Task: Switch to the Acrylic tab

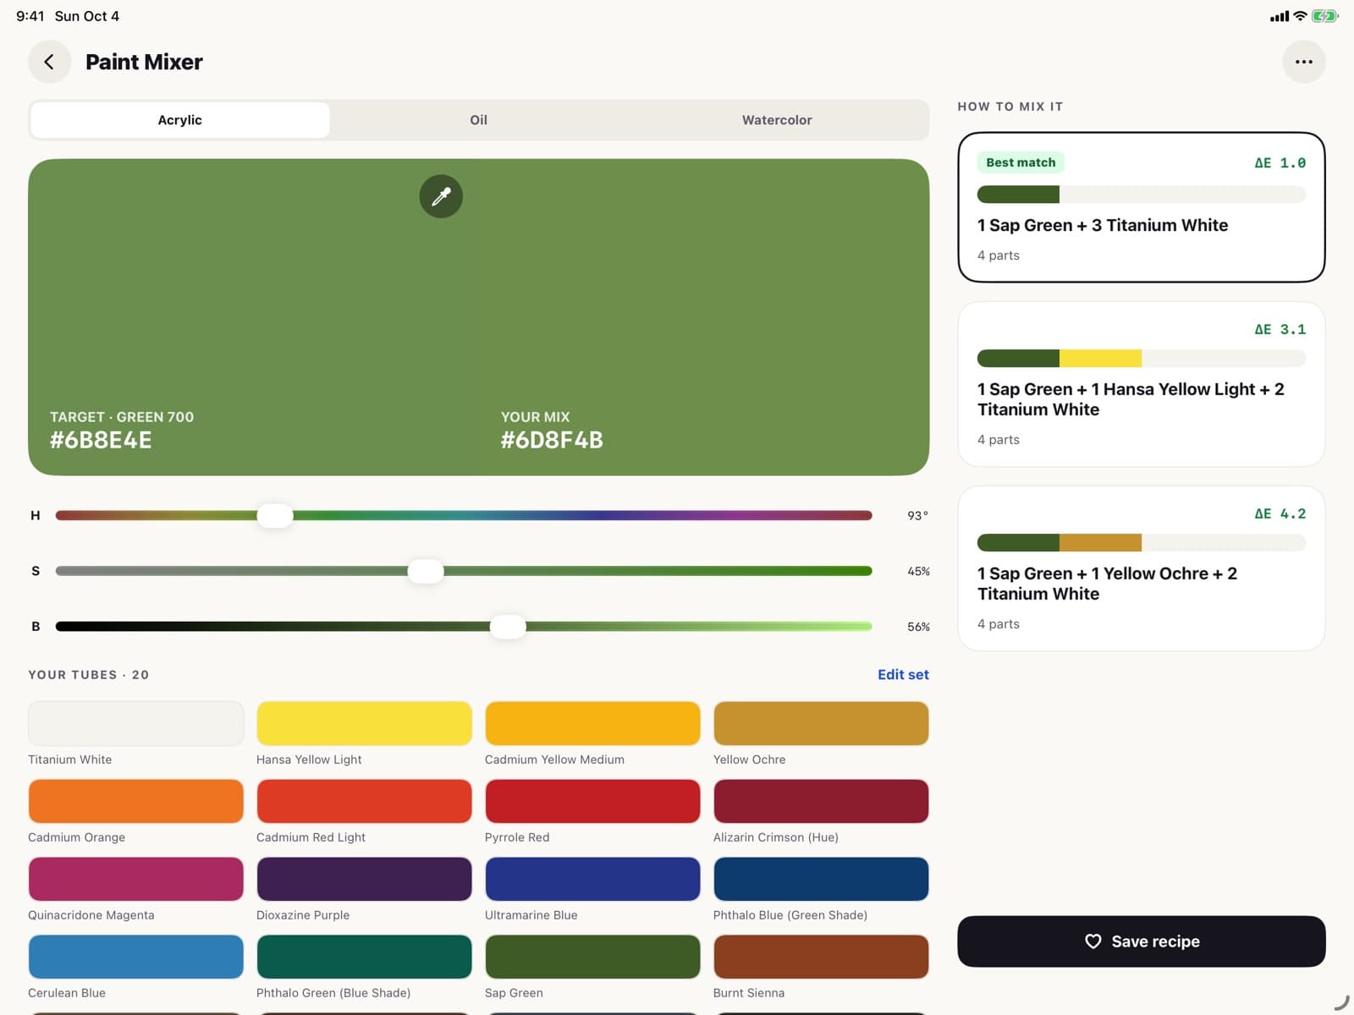Action: click(x=180, y=120)
